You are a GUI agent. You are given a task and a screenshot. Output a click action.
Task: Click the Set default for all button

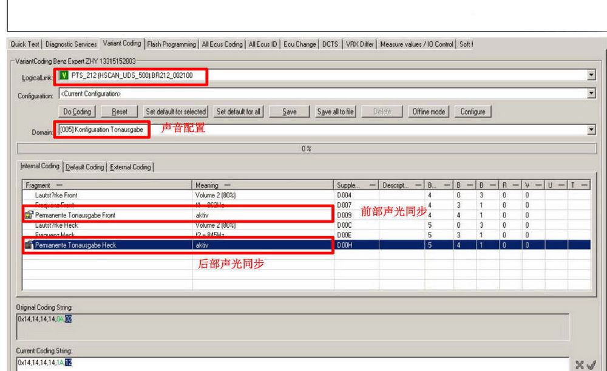point(239,112)
